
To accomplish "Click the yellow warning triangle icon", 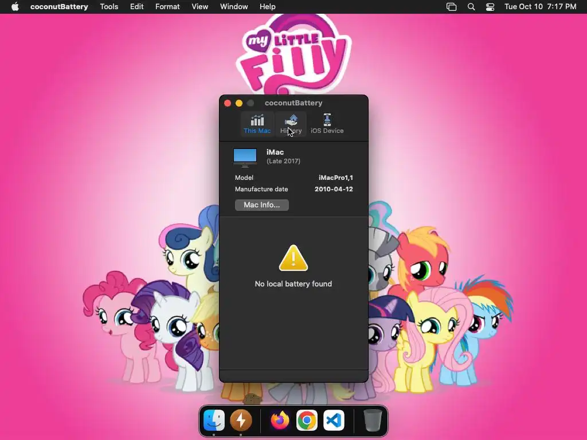I will 293,258.
